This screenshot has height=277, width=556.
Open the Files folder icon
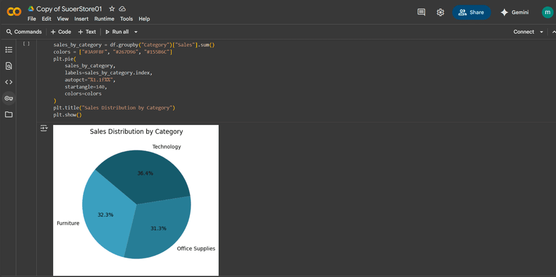click(9, 115)
